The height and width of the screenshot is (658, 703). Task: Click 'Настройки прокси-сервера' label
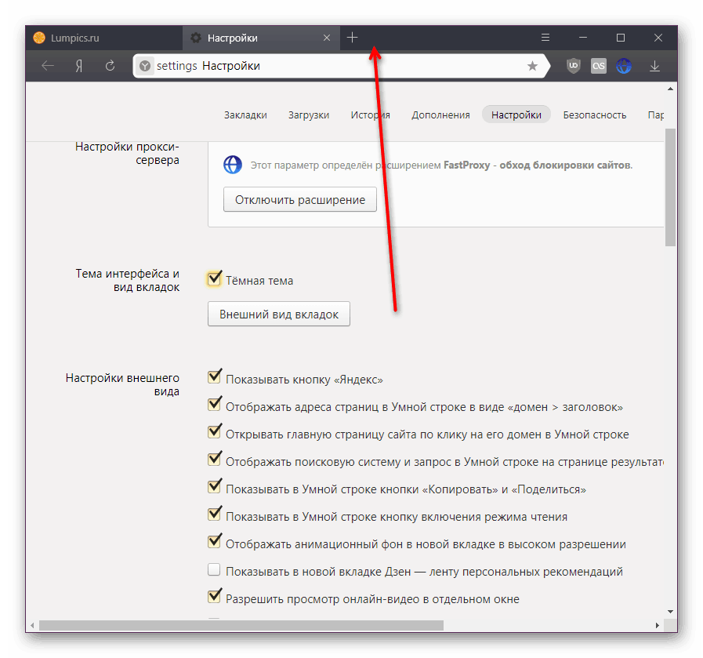click(127, 154)
